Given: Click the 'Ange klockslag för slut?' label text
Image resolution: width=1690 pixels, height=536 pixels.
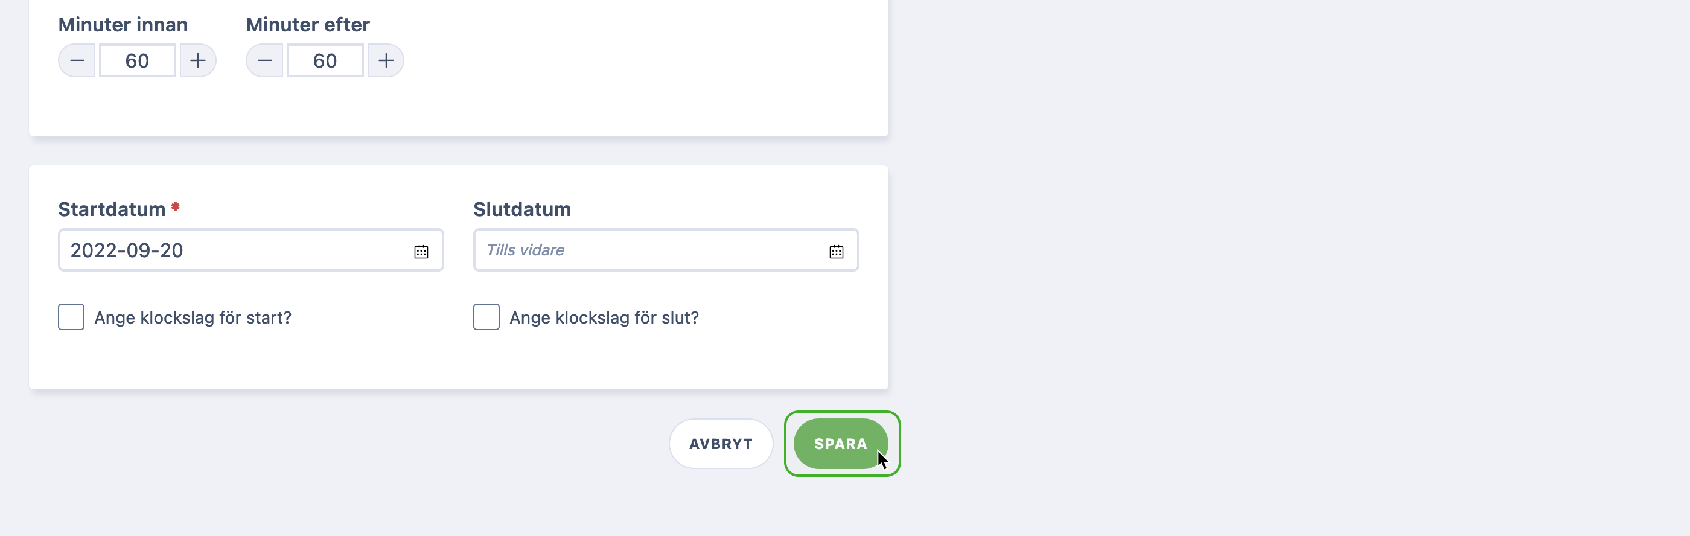Looking at the screenshot, I should click(x=604, y=317).
